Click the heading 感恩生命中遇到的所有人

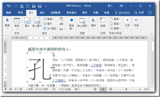click(x=49, y=49)
